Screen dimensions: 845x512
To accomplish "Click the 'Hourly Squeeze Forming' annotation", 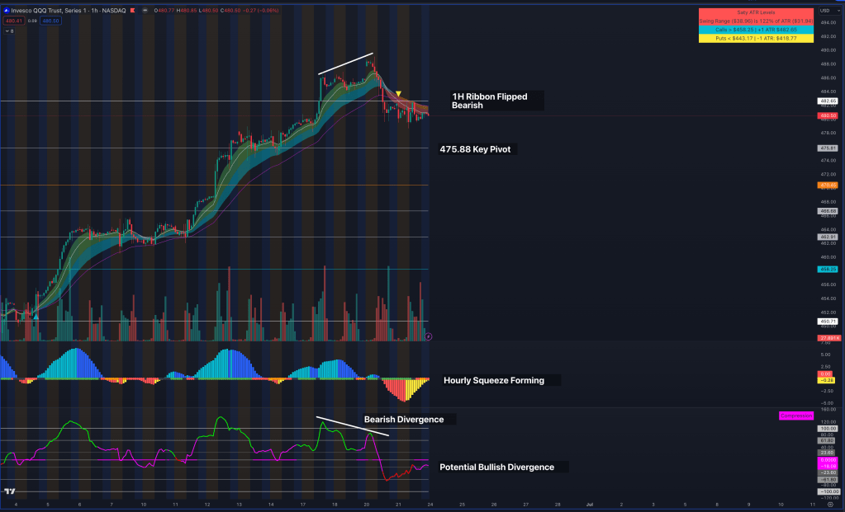I will pos(497,380).
